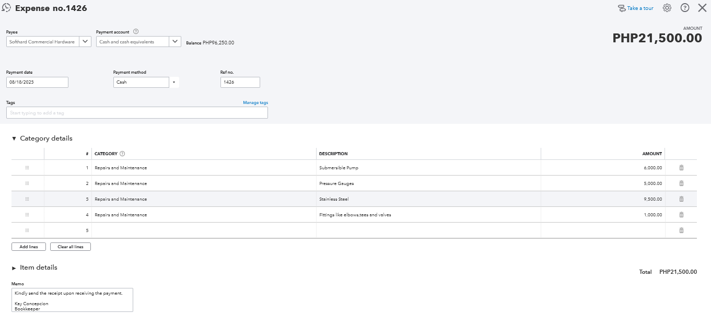Select category cell of line 1
711x313 pixels.
coord(204,168)
